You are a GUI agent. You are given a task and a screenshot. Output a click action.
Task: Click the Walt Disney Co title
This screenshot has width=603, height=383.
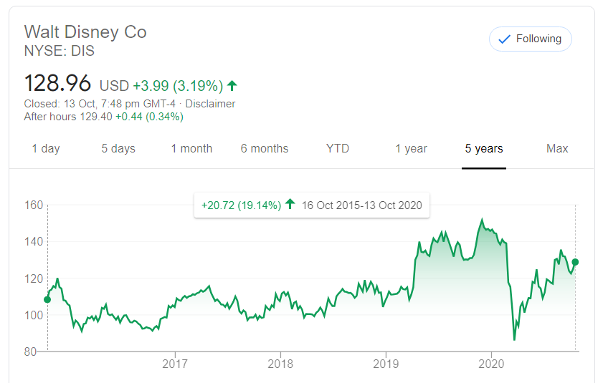(x=85, y=32)
